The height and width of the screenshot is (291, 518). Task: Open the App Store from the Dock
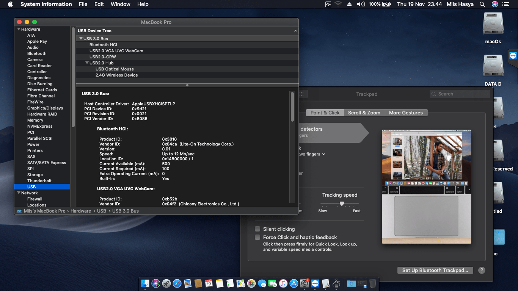click(x=294, y=283)
